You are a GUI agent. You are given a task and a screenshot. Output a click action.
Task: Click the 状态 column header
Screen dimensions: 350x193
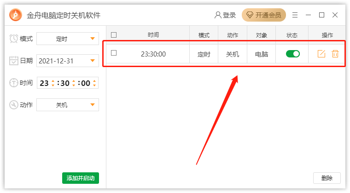point(292,35)
